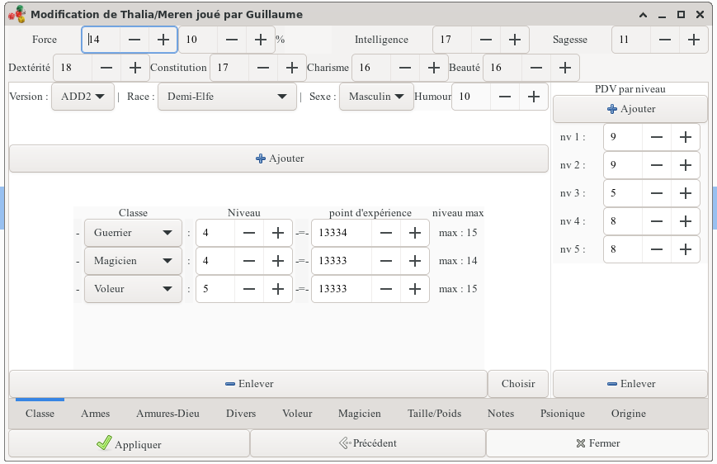
Task: Go to the Origine tab
Action: tap(629, 414)
